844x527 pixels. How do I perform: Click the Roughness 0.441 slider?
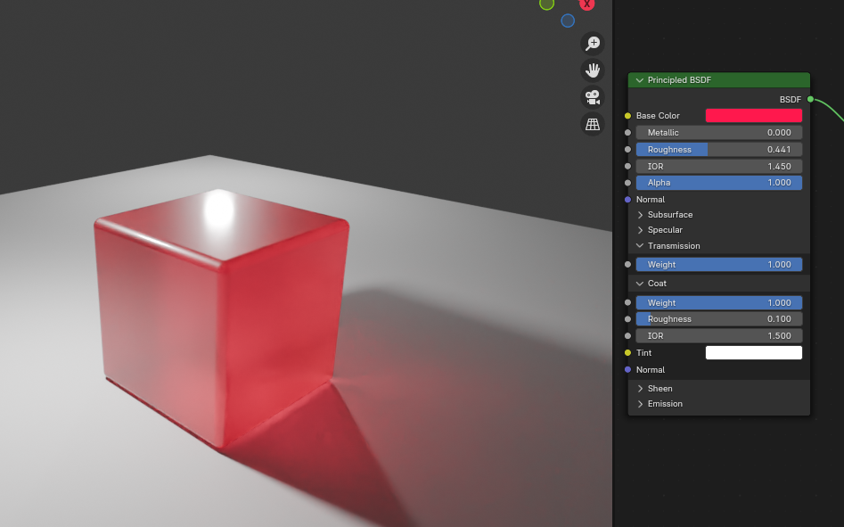(x=718, y=150)
